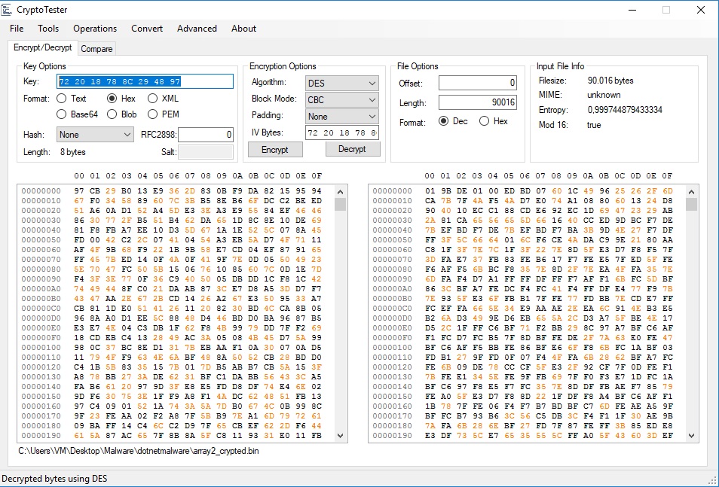This screenshot has width=719, height=487.
Task: Click left pane offset 00000000
Action: 41,190
